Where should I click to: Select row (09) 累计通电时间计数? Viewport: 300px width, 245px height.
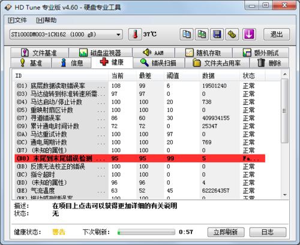point(140,126)
